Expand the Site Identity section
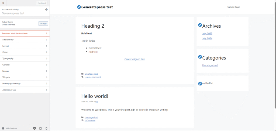 (25, 40)
